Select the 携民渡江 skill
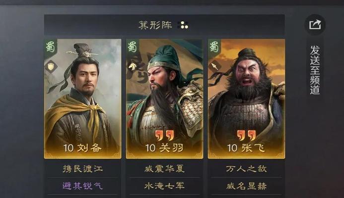Screen dimensions: 344x198 point(83,169)
